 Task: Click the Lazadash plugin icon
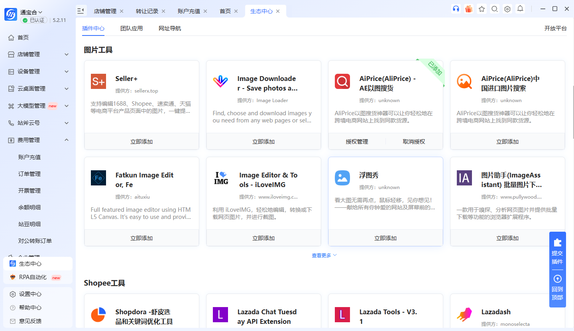[x=464, y=315]
